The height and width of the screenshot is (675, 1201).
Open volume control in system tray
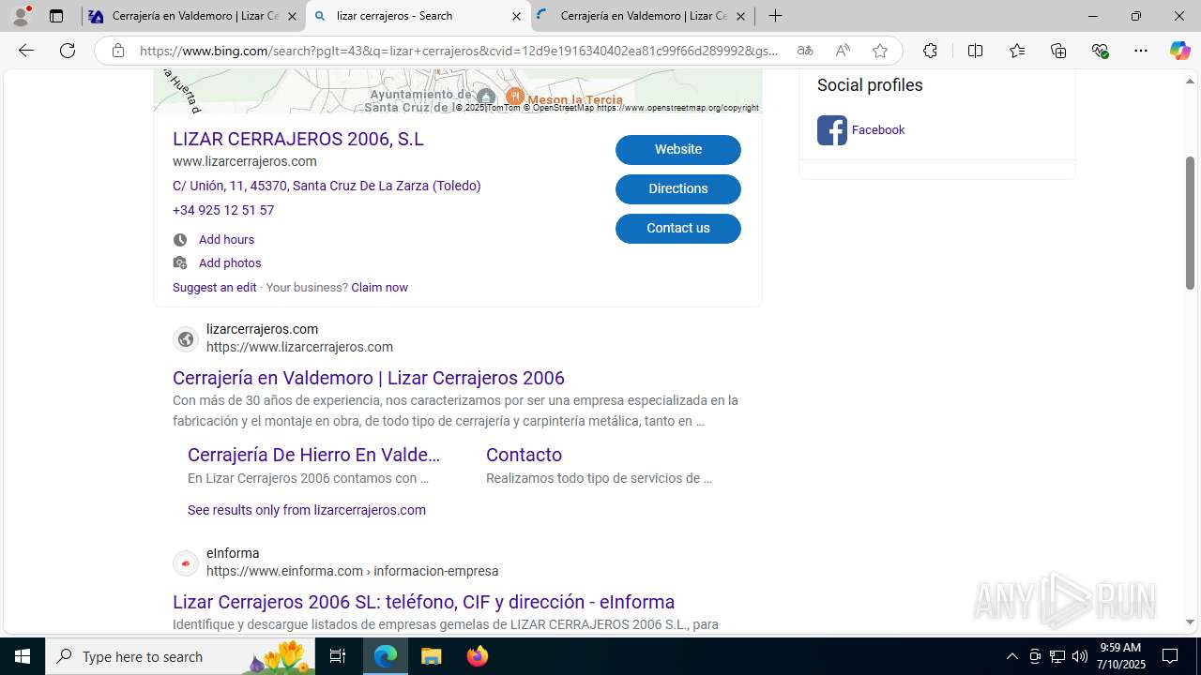coord(1080,656)
